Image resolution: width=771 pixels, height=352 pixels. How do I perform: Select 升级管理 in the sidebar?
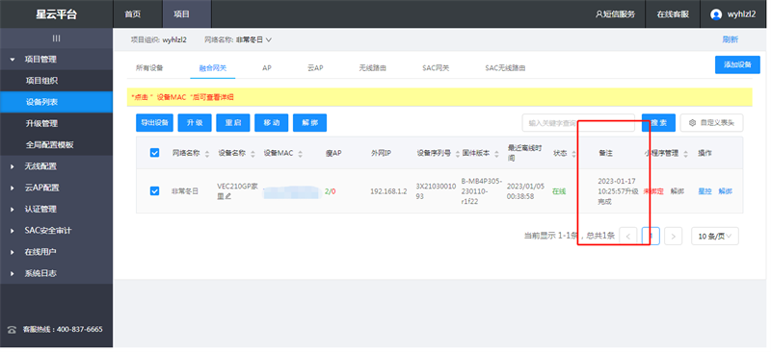point(57,123)
